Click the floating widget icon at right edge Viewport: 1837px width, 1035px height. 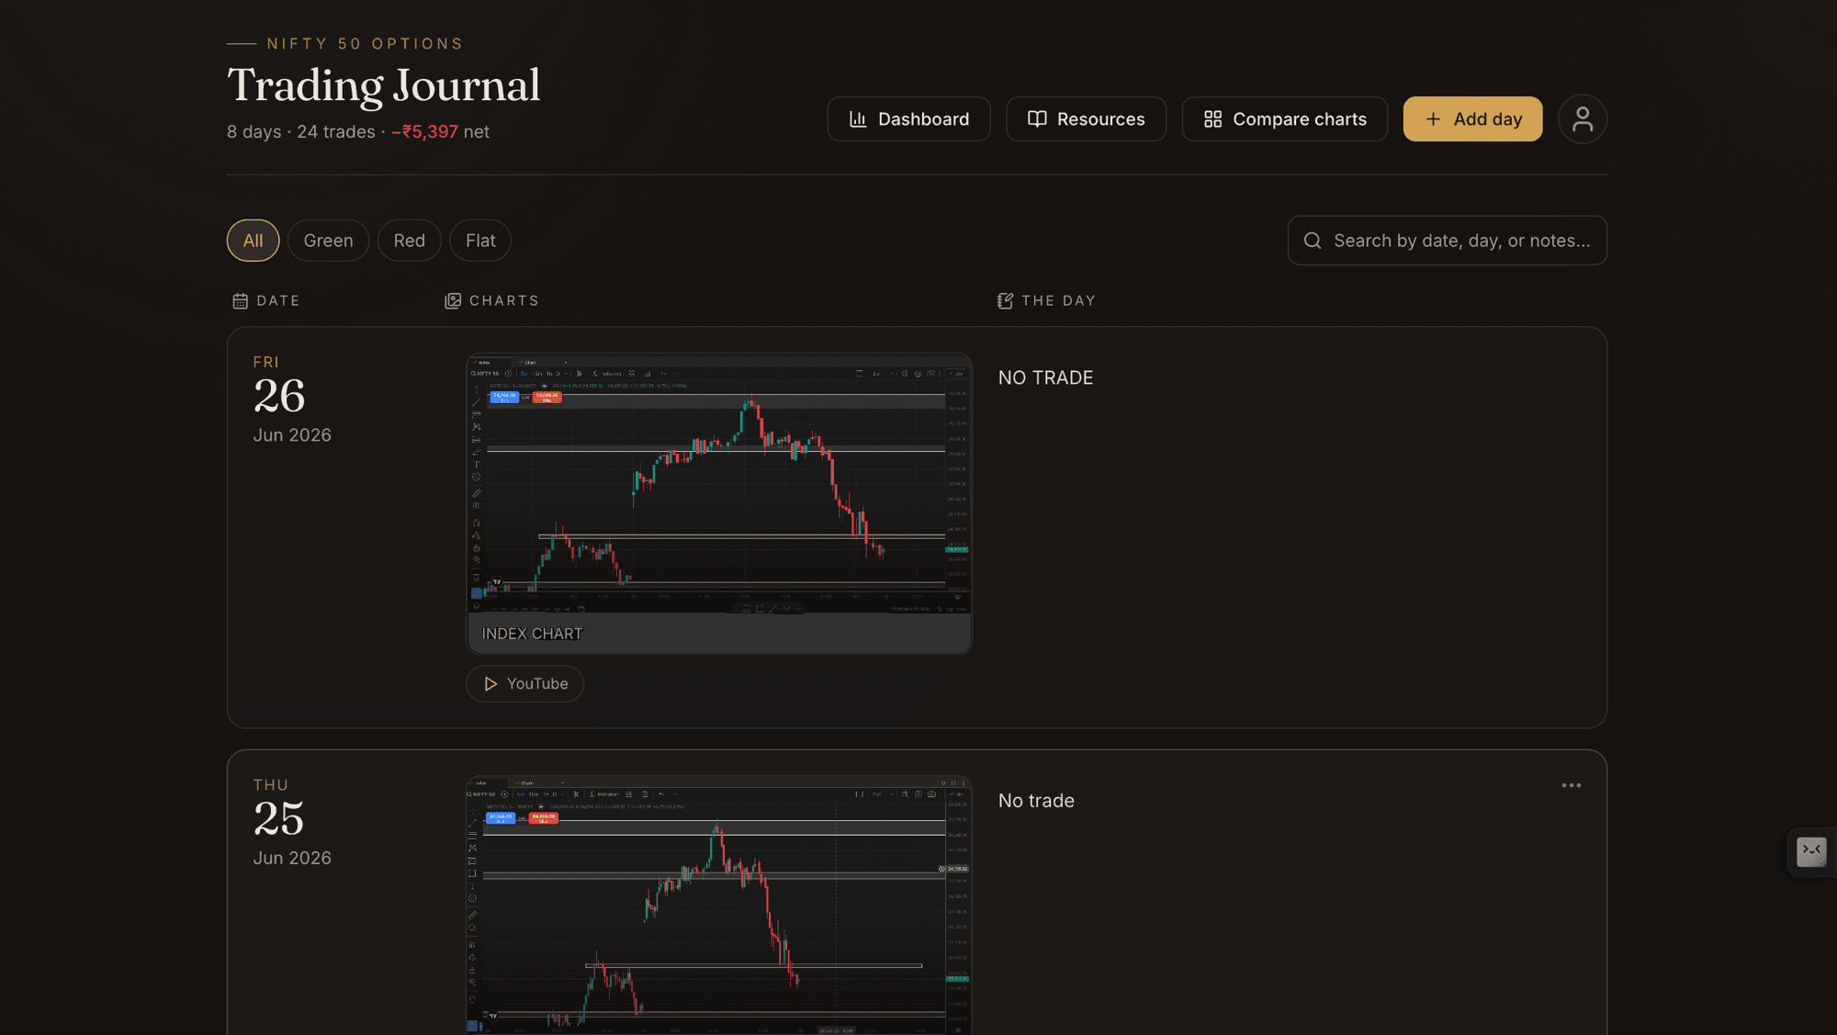point(1811,852)
